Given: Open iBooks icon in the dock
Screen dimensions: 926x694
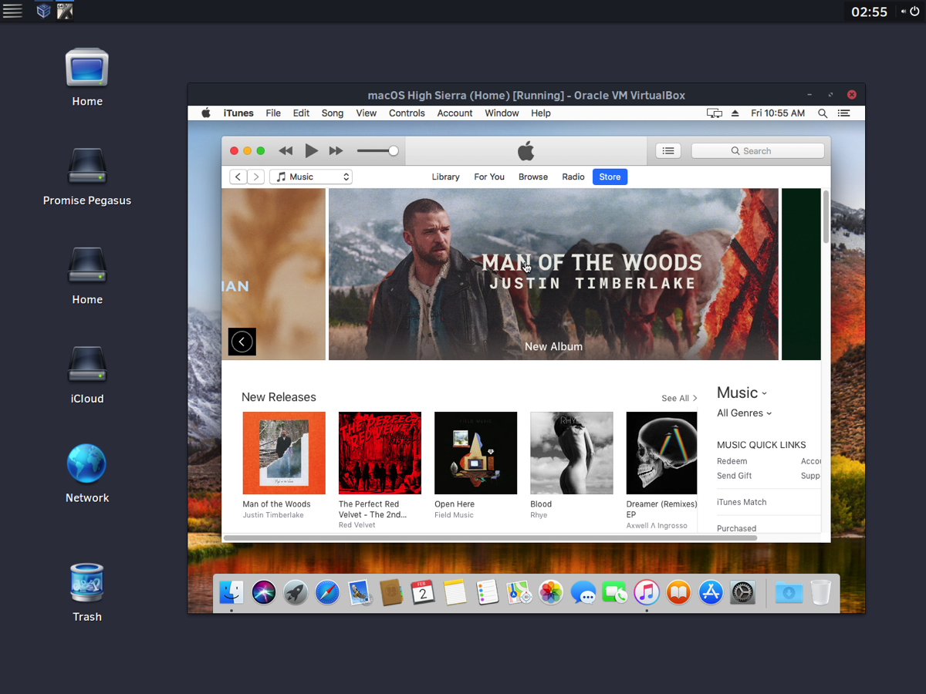Looking at the screenshot, I should (x=678, y=592).
